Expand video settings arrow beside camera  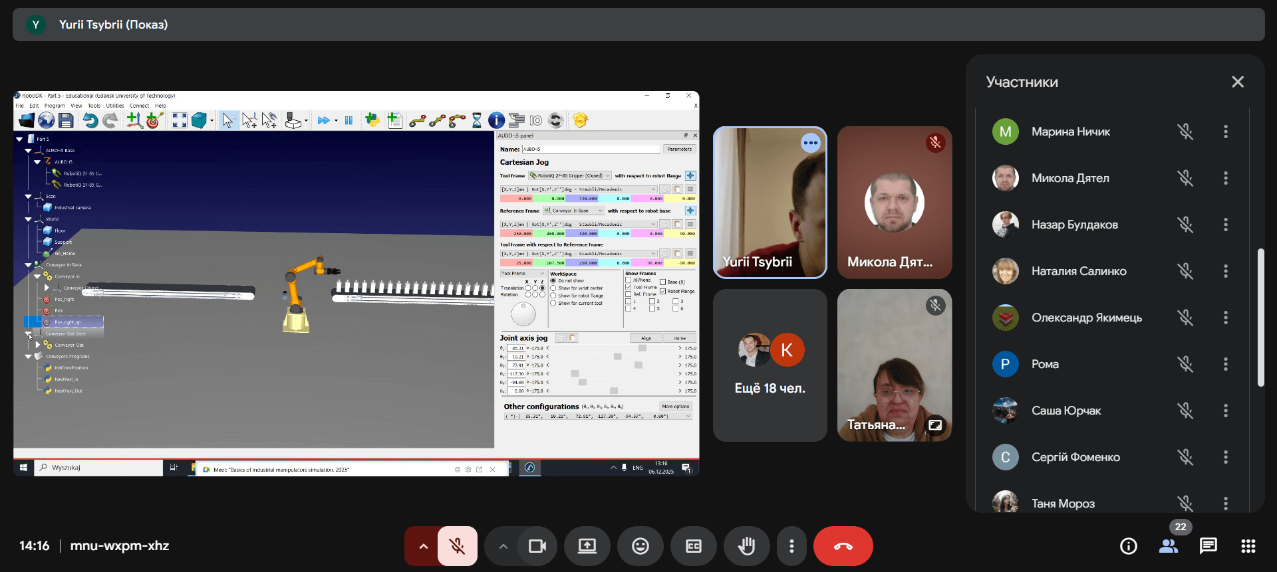503,546
